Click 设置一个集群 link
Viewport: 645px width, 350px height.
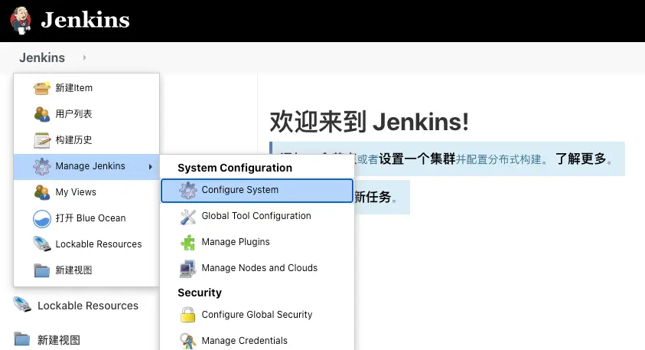(417, 159)
